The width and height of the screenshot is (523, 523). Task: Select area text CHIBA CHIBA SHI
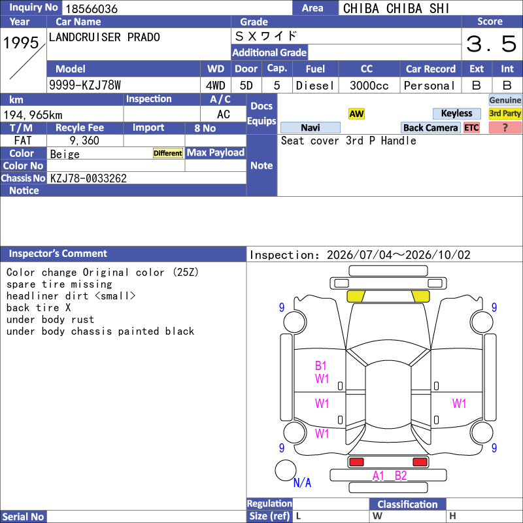point(396,8)
